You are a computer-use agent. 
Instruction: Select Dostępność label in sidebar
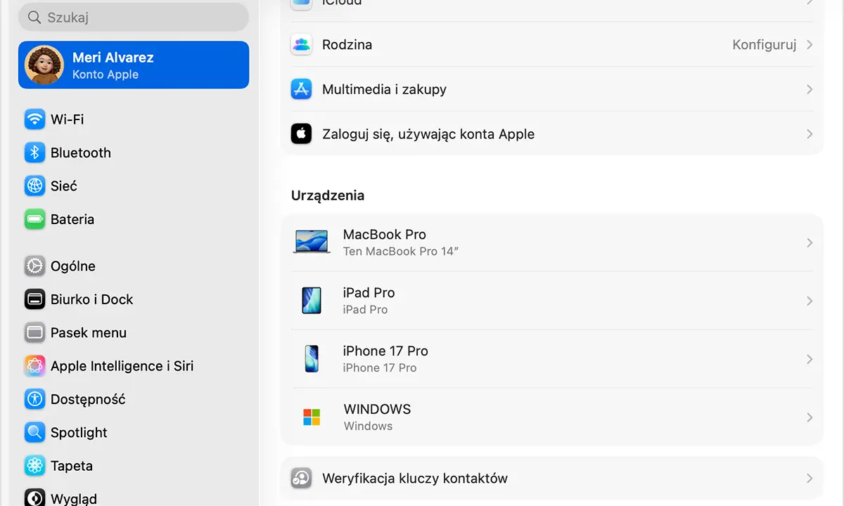tap(88, 399)
